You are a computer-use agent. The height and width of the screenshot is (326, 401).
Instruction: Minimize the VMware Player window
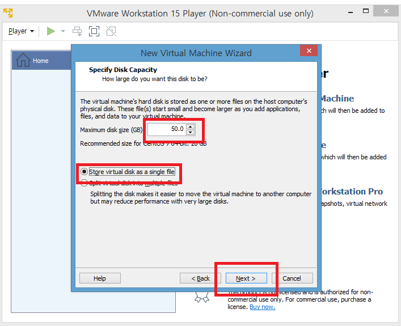(x=351, y=12)
